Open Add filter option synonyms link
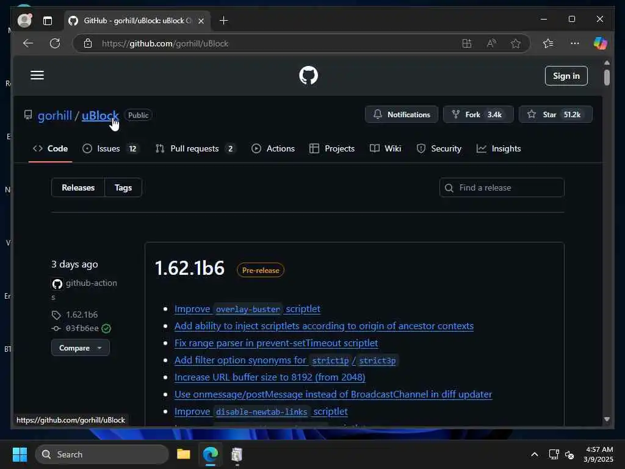 [x=286, y=360]
